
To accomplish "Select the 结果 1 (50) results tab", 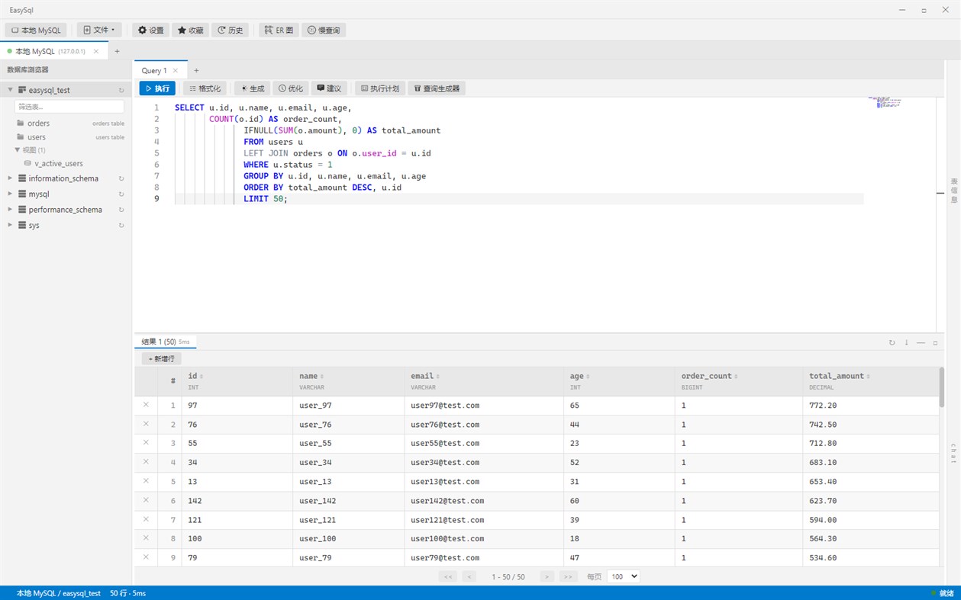I will click(165, 342).
